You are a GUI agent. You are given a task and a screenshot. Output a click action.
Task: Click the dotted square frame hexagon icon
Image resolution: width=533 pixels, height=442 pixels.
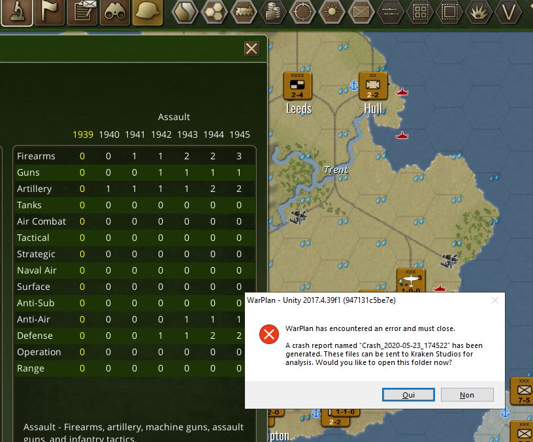tap(449, 12)
